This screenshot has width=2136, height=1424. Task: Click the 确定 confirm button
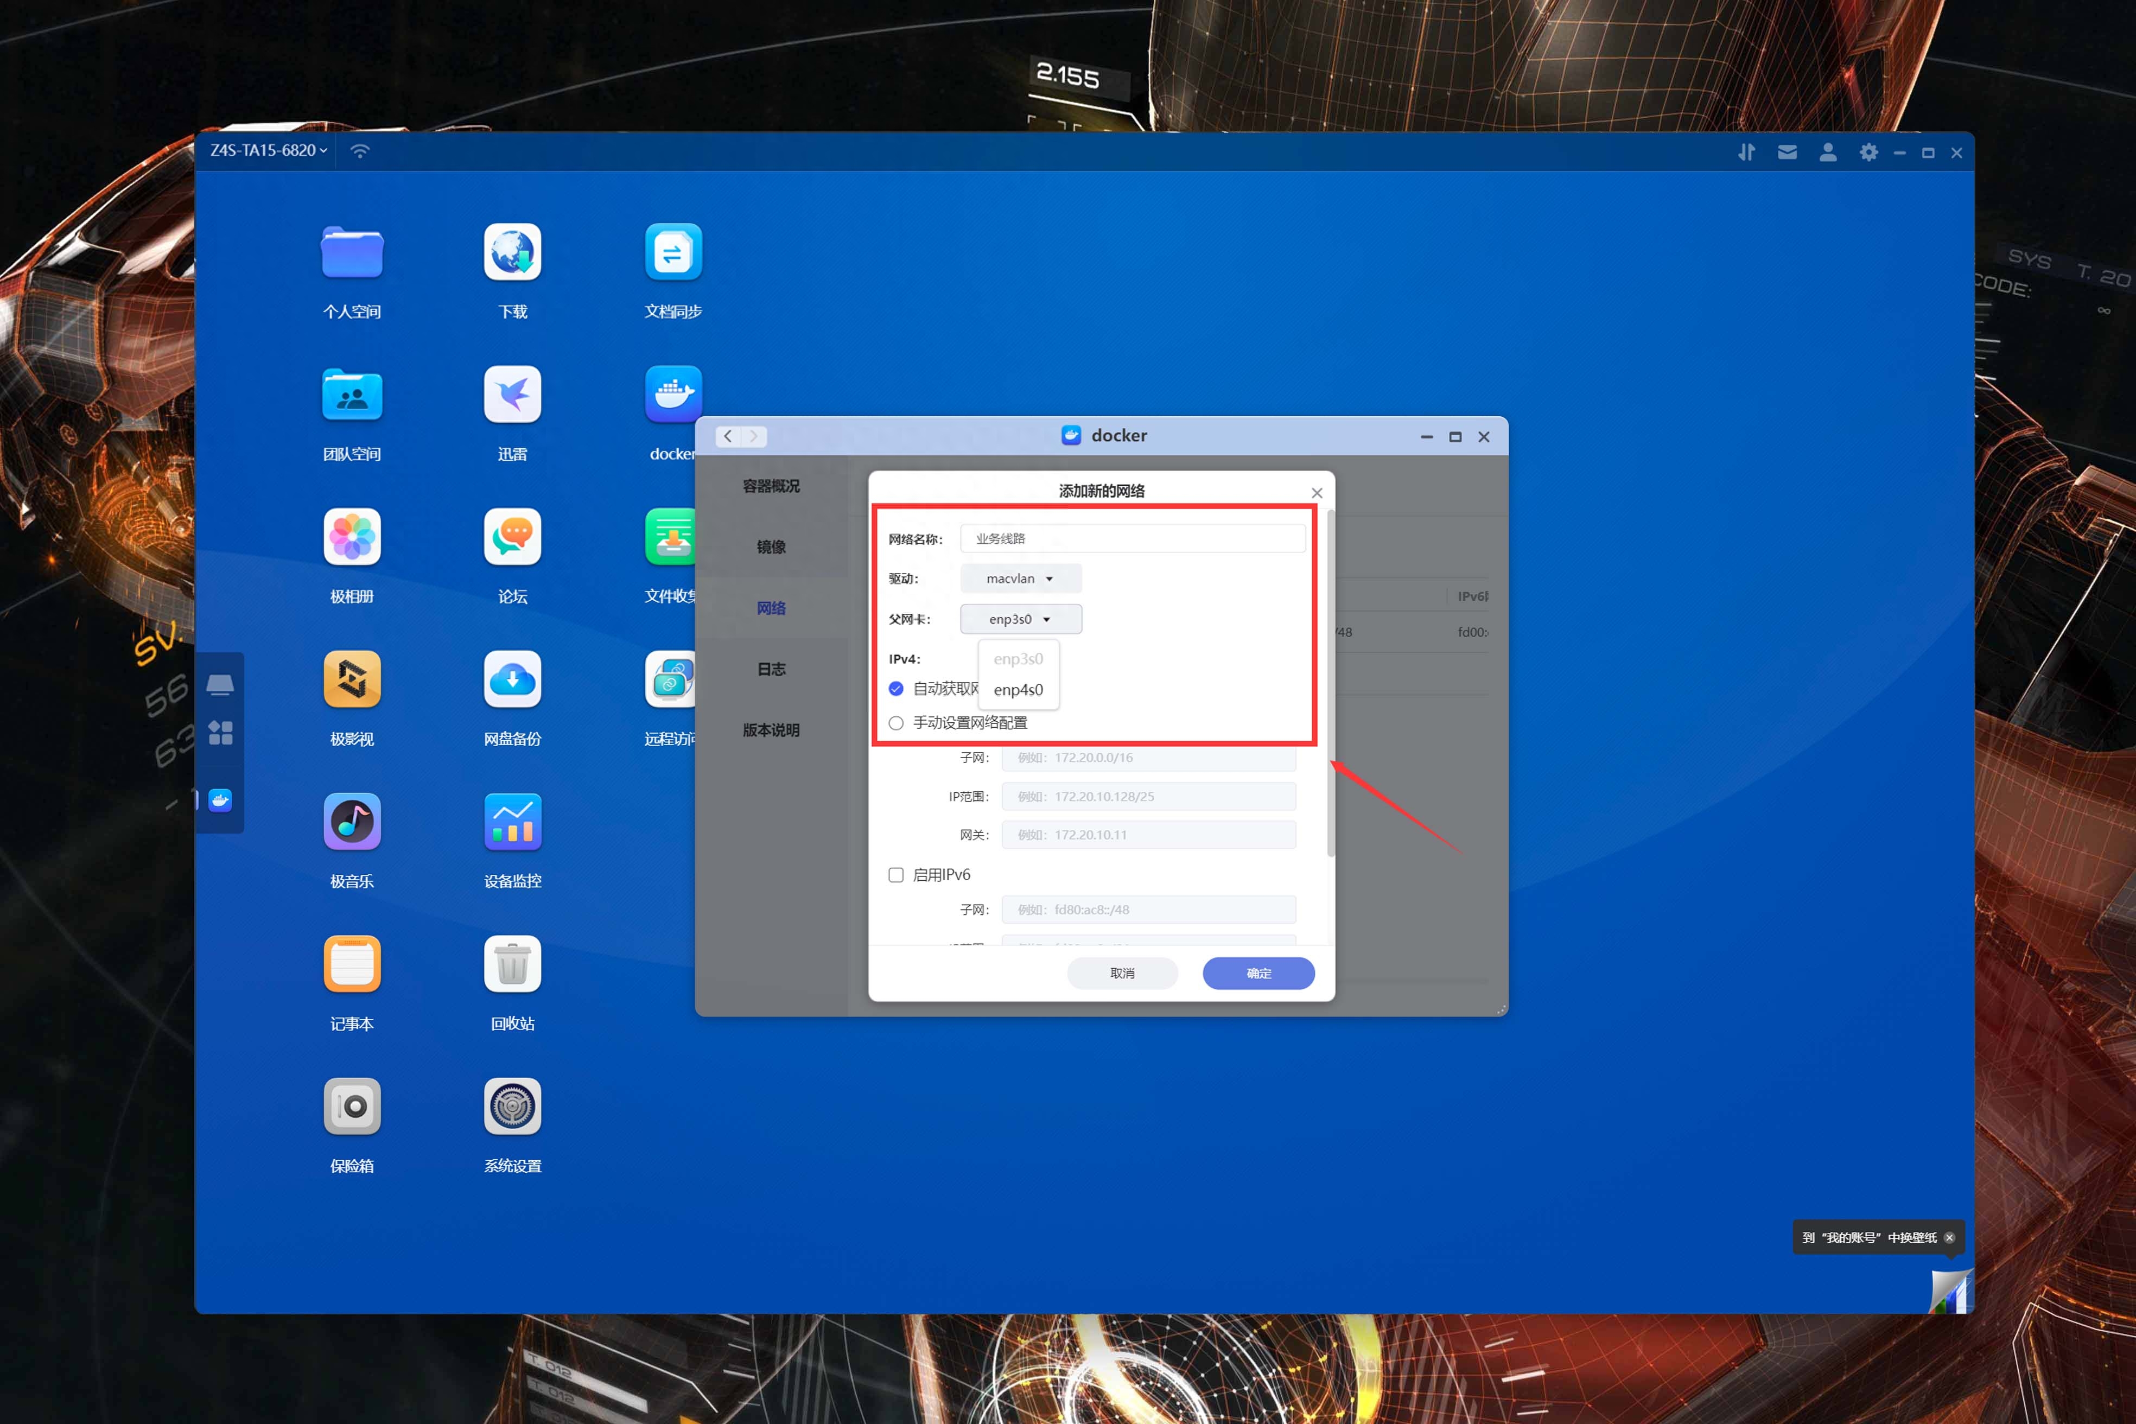(x=1258, y=972)
